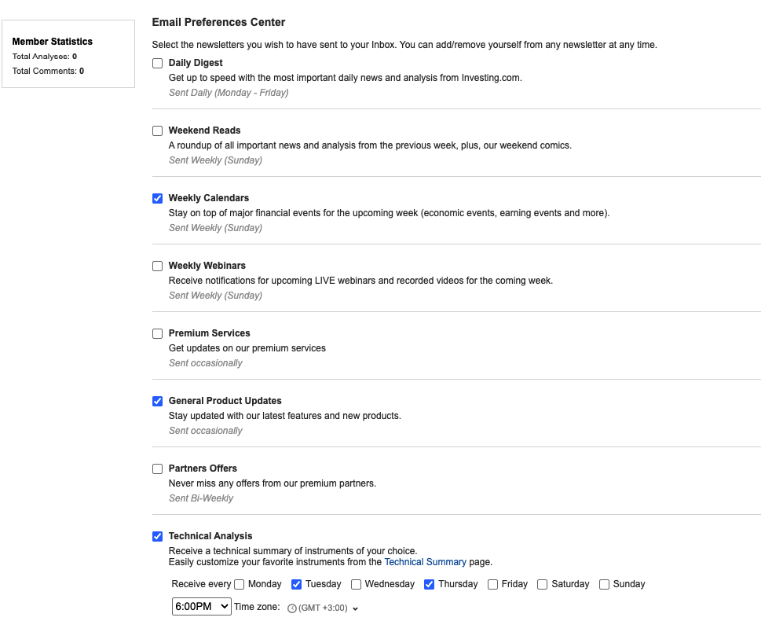Click the Member Statistics heading

point(52,42)
